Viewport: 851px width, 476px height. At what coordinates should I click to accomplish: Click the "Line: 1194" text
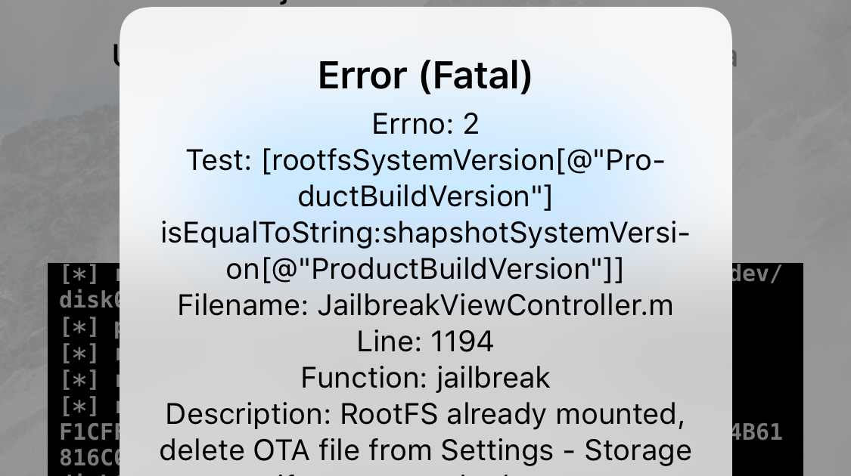coord(425,342)
